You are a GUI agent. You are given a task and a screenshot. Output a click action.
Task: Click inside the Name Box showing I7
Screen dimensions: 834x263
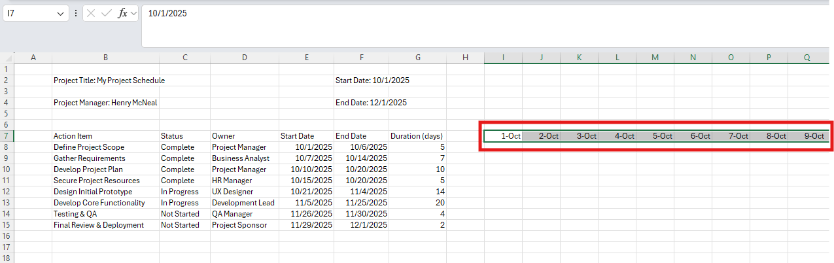point(29,13)
